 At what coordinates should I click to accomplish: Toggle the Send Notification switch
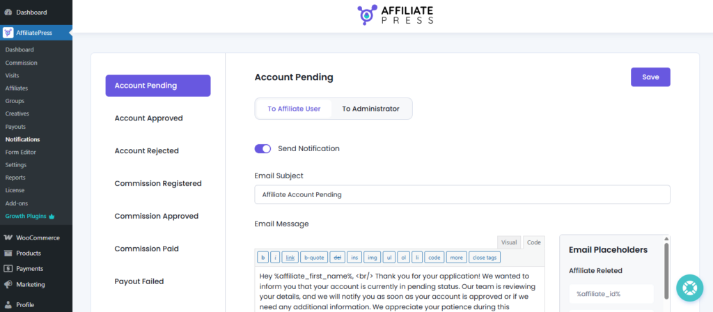pyautogui.click(x=263, y=148)
